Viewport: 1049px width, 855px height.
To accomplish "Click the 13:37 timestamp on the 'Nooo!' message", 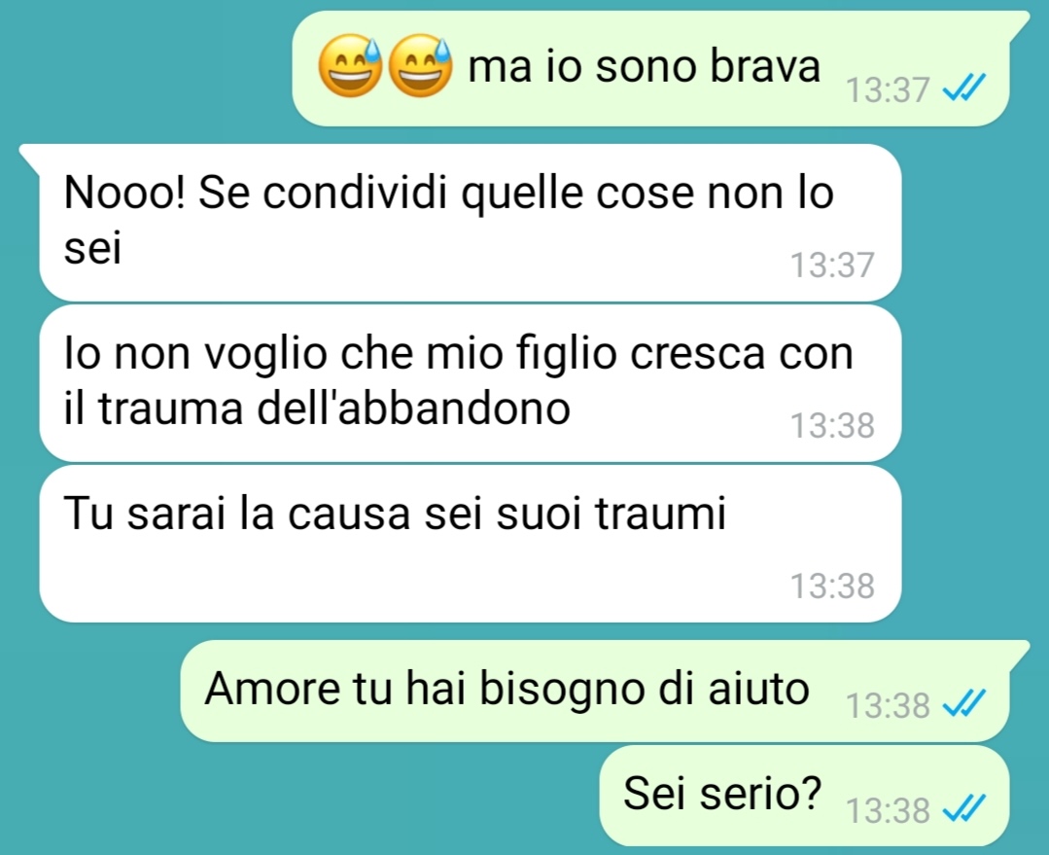I will click(x=832, y=265).
